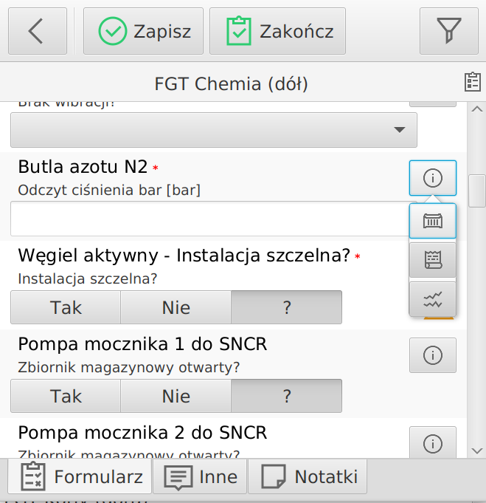The height and width of the screenshot is (503, 486).
Task: Expand the Brak wibracji dropdown
Action: (x=214, y=130)
